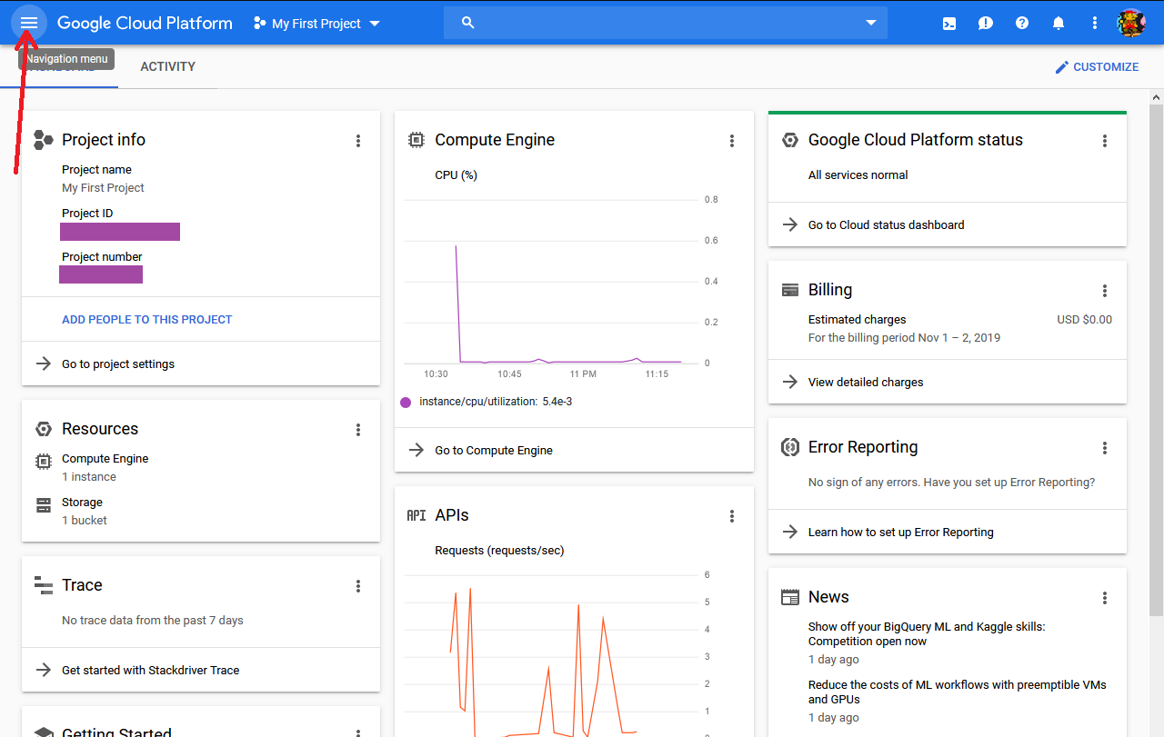Click the scrollbar up arrow
The height and width of the screenshot is (737, 1164).
(x=1156, y=97)
